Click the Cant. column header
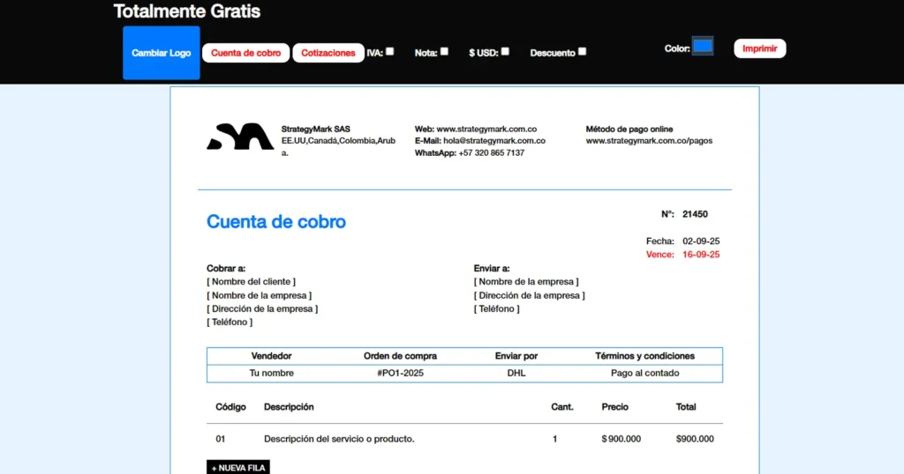Image resolution: width=904 pixels, height=474 pixels. (x=562, y=407)
